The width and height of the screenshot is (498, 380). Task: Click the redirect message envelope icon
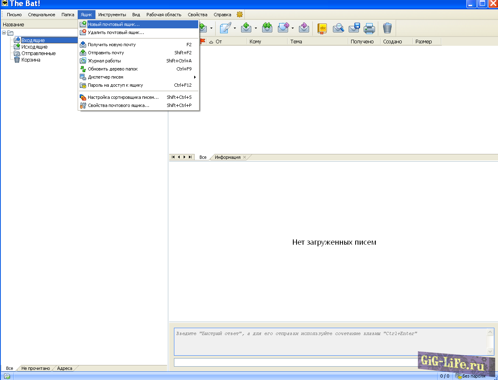pos(304,28)
